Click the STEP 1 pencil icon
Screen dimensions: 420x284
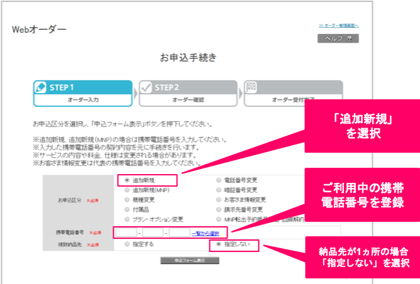click(41, 87)
